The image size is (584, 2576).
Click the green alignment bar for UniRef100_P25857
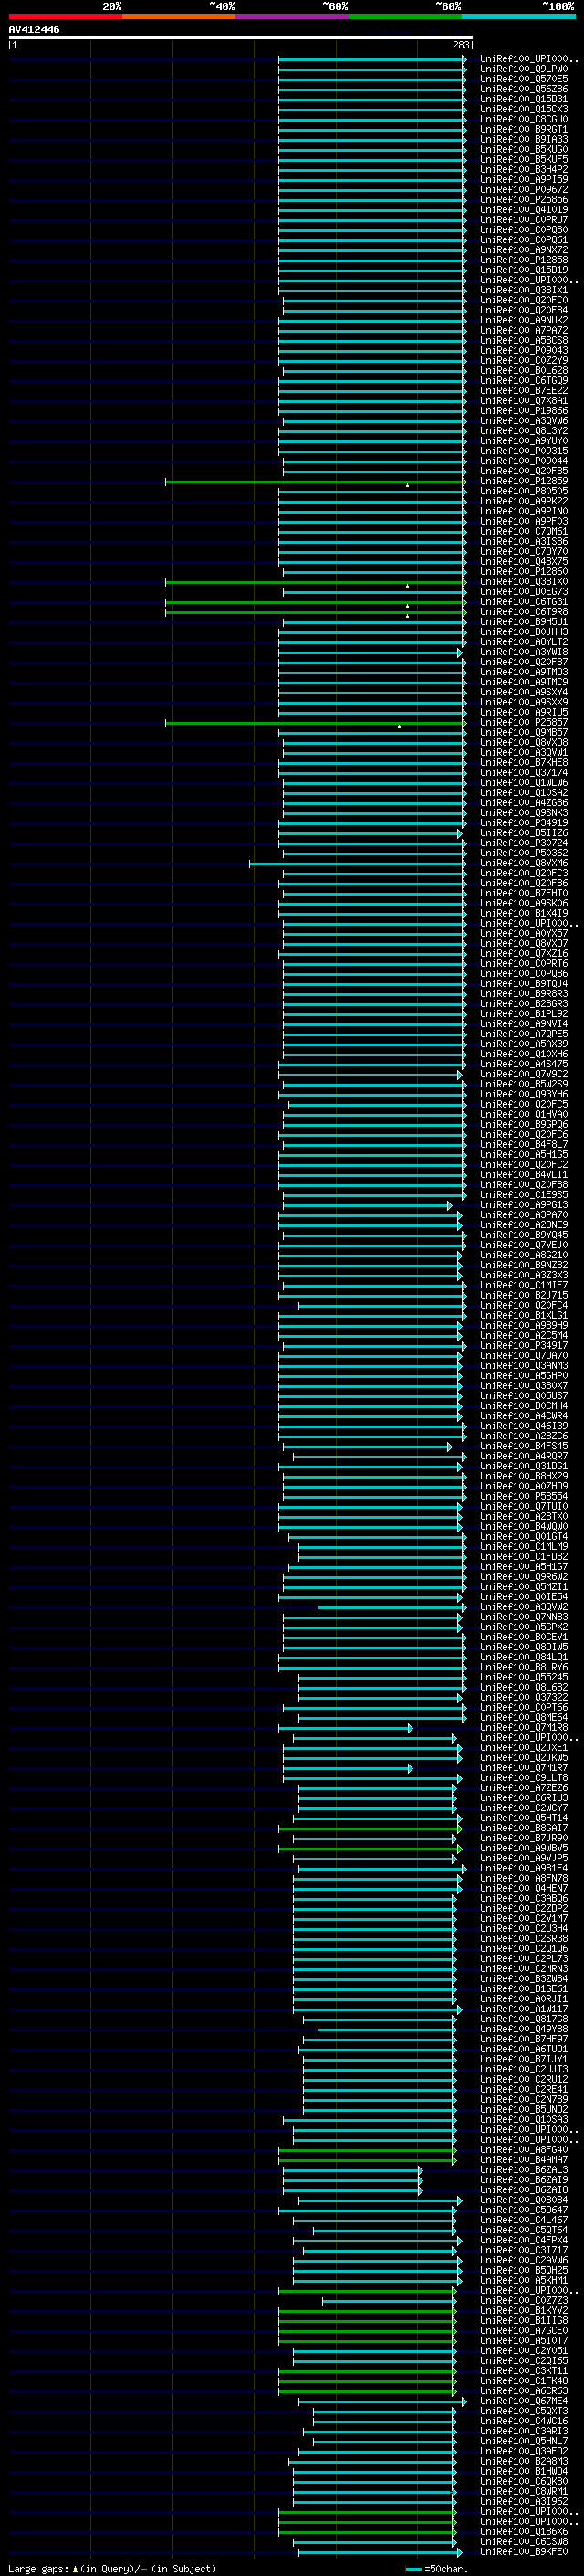pyautogui.click(x=316, y=723)
